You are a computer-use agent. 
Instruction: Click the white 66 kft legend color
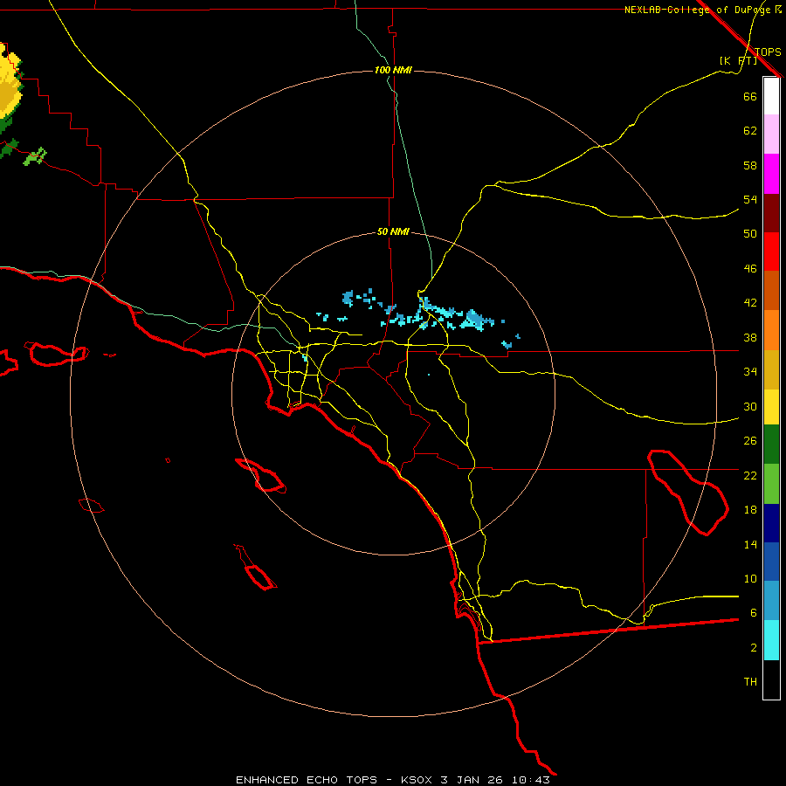tap(771, 96)
